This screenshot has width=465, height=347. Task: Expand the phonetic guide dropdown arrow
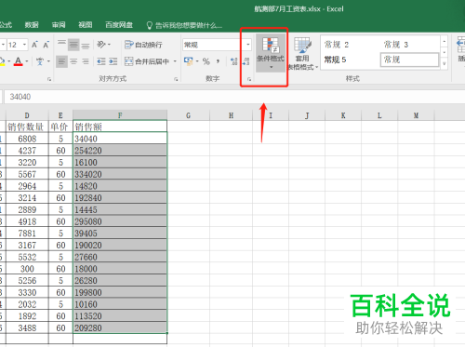click(x=48, y=61)
